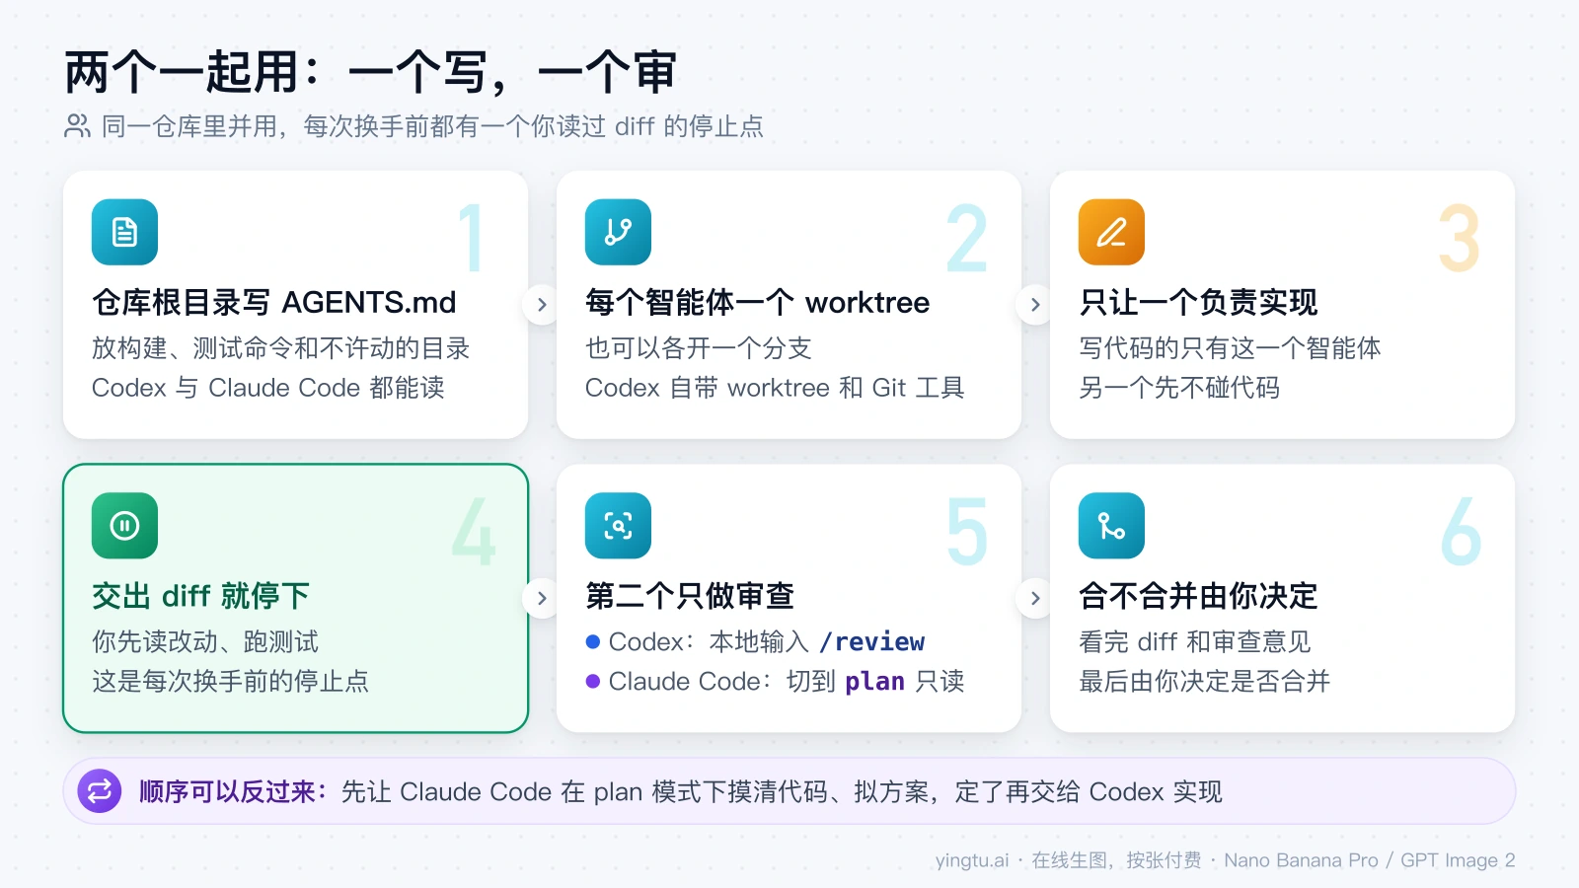Click the green pause icon on diff card
The width and height of the screenshot is (1579, 888).
[124, 526]
